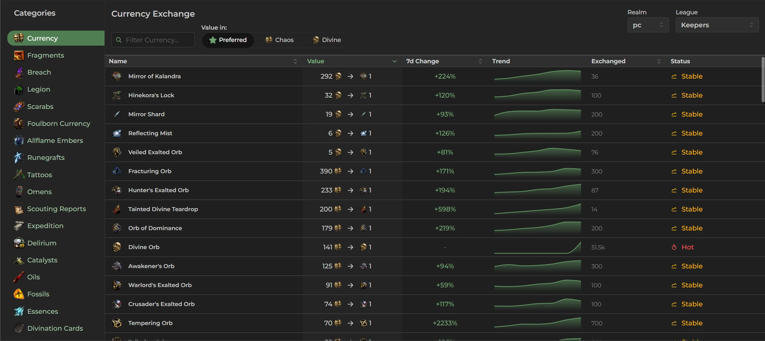Click the Fossils category icon
765x341 pixels.
[19, 294]
